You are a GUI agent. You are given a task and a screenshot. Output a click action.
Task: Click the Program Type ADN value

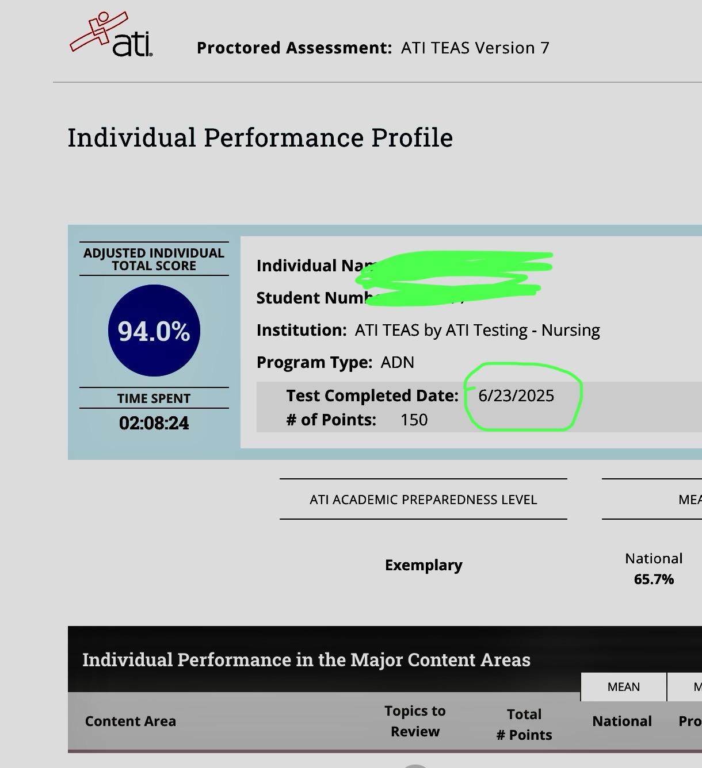[x=397, y=363]
